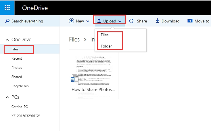The height and width of the screenshot is (131, 211).
Task: Open Recent in the left navigation
Action: click(x=17, y=58)
